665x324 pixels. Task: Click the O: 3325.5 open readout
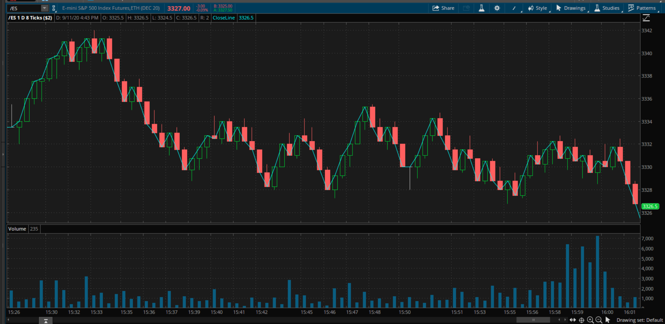coord(113,18)
